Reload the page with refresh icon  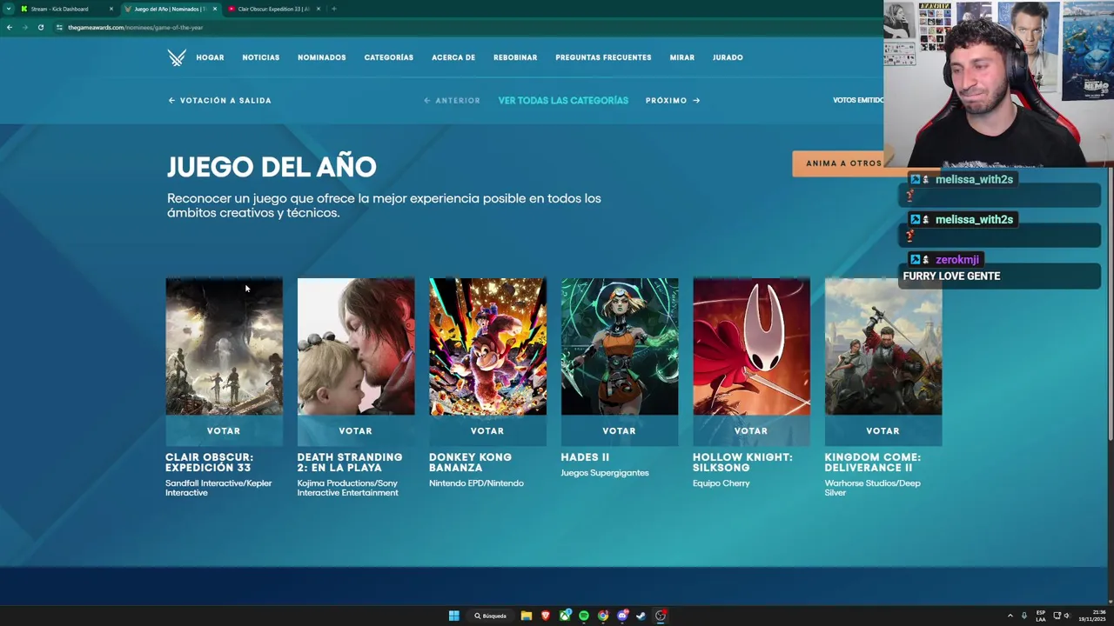click(40, 27)
